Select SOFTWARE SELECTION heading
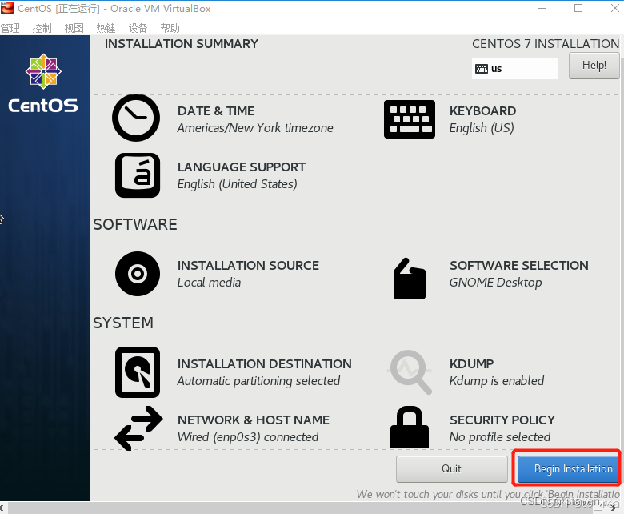The image size is (624, 514). (519, 266)
